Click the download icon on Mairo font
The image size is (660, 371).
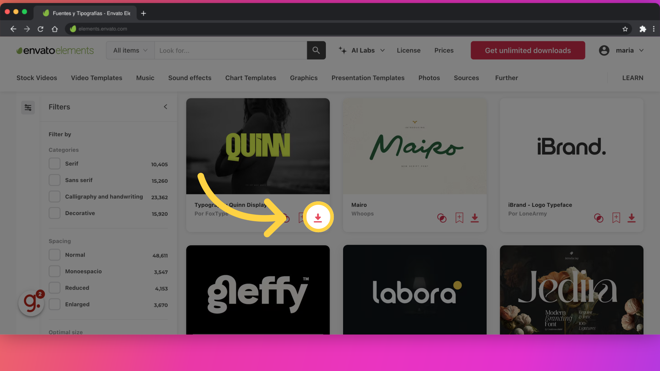pyautogui.click(x=475, y=218)
